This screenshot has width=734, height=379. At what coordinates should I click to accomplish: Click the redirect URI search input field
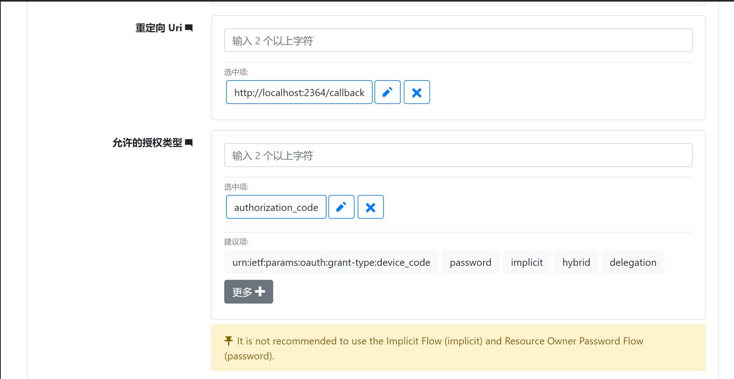tap(458, 40)
